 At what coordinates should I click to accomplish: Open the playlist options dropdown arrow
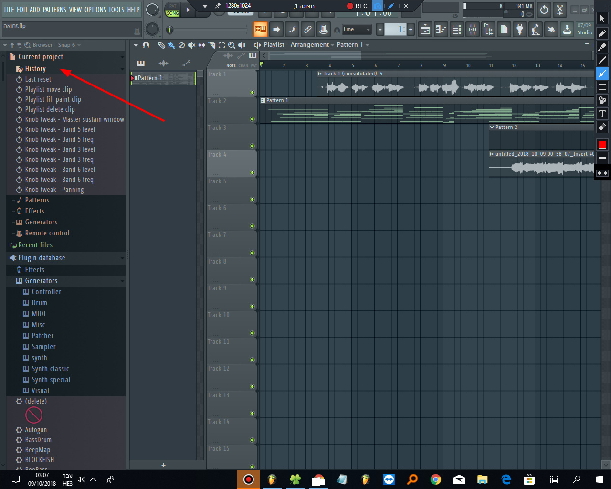coord(136,45)
